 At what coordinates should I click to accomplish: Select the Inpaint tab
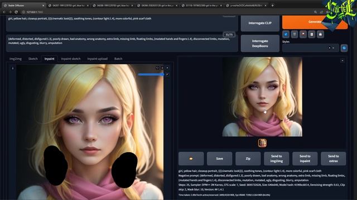(50, 59)
